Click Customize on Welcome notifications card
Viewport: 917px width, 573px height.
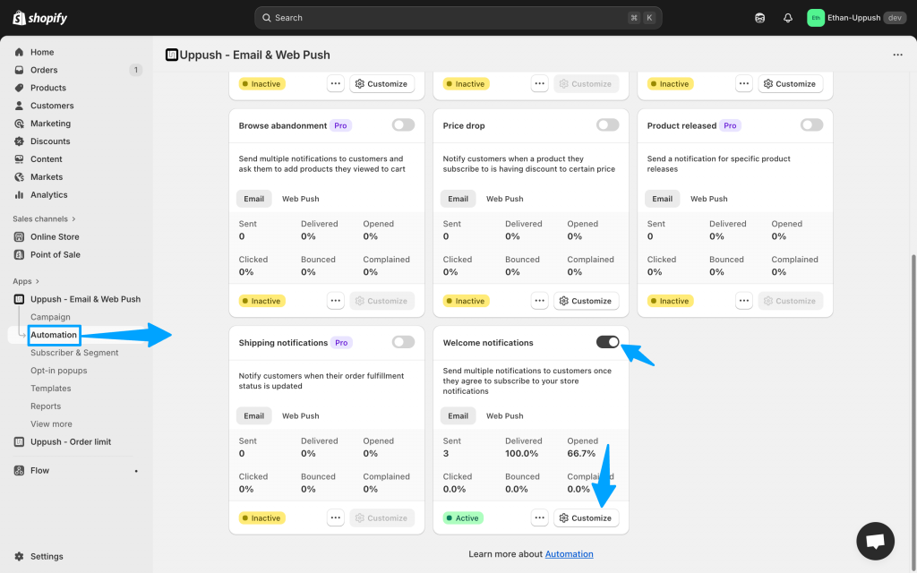586,518
